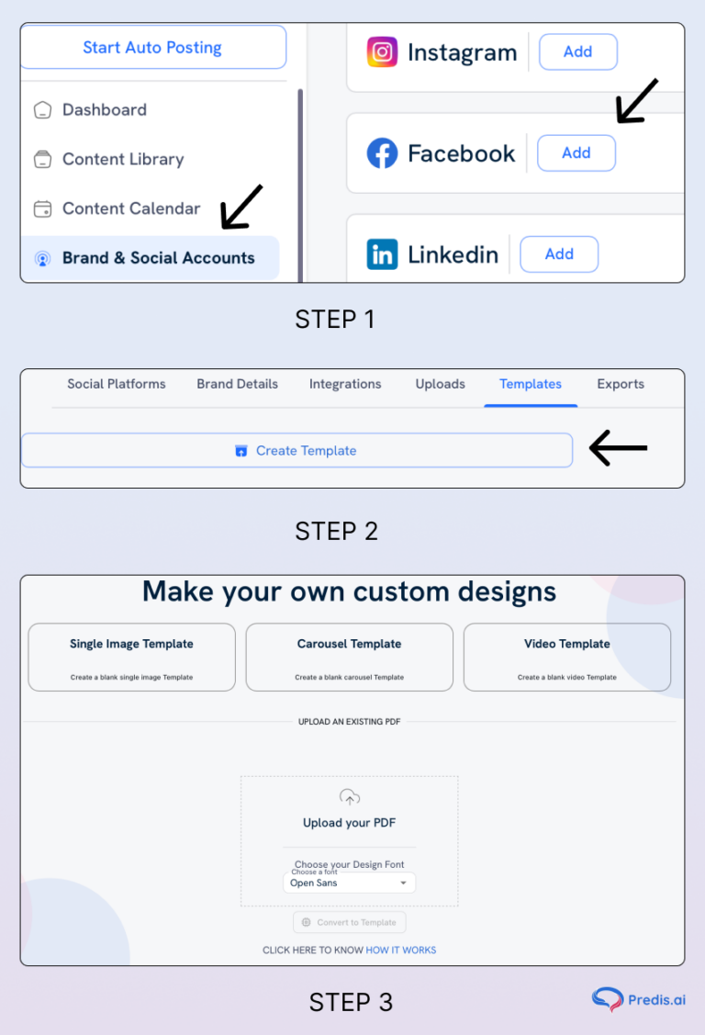
Task: Click the Facebook logo icon
Action: coord(382,153)
